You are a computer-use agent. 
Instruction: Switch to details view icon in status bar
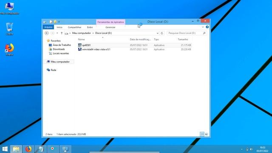[202, 134]
